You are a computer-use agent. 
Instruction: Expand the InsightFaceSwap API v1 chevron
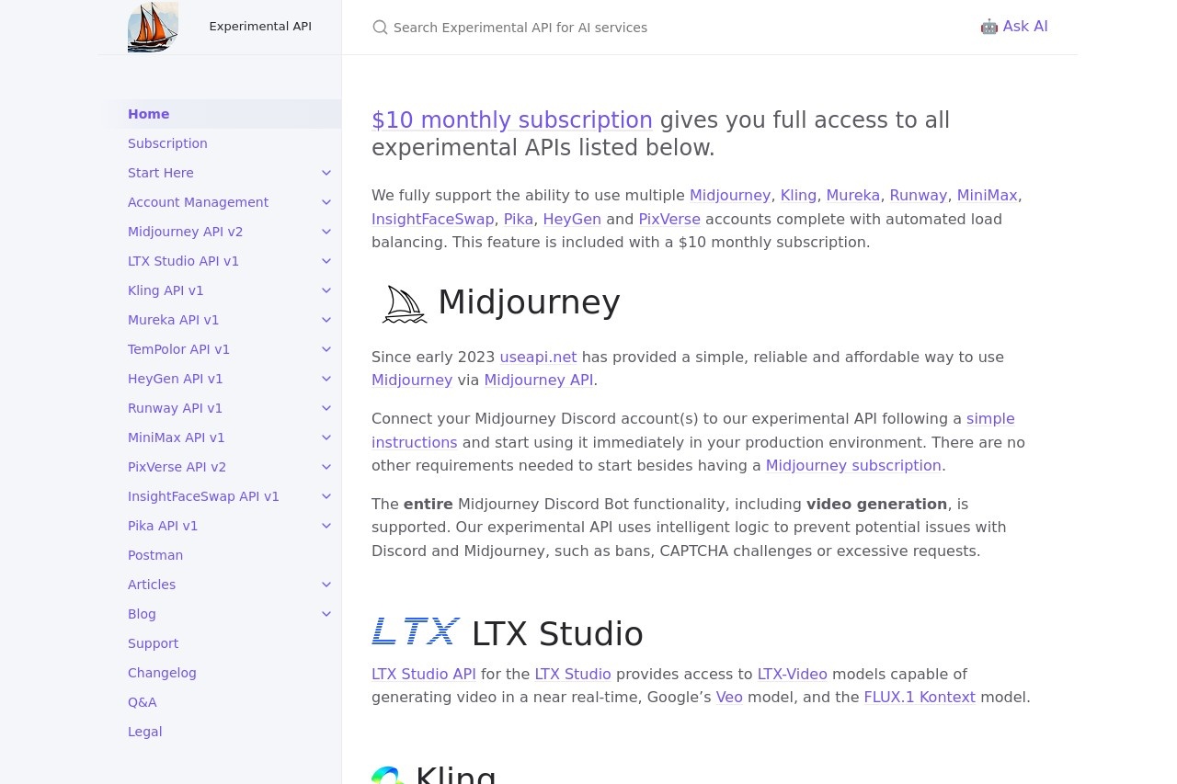pyautogui.click(x=326, y=496)
